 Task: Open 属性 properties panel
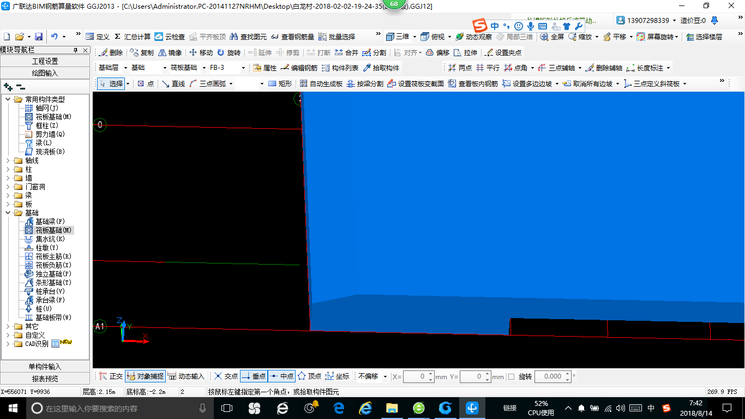[265, 68]
